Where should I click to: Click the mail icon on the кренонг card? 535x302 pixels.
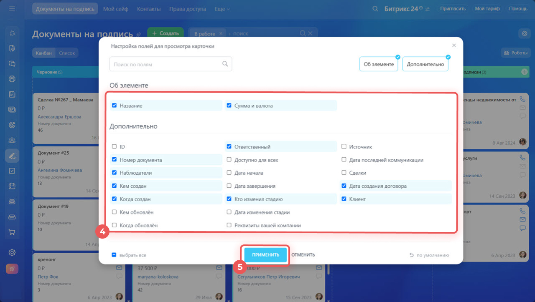(x=120, y=268)
